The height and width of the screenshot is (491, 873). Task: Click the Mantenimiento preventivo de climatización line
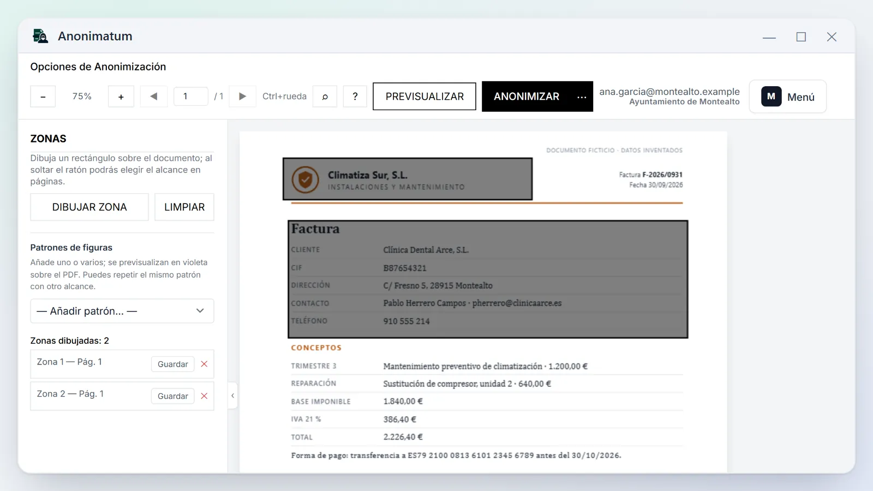pyautogui.click(x=485, y=367)
